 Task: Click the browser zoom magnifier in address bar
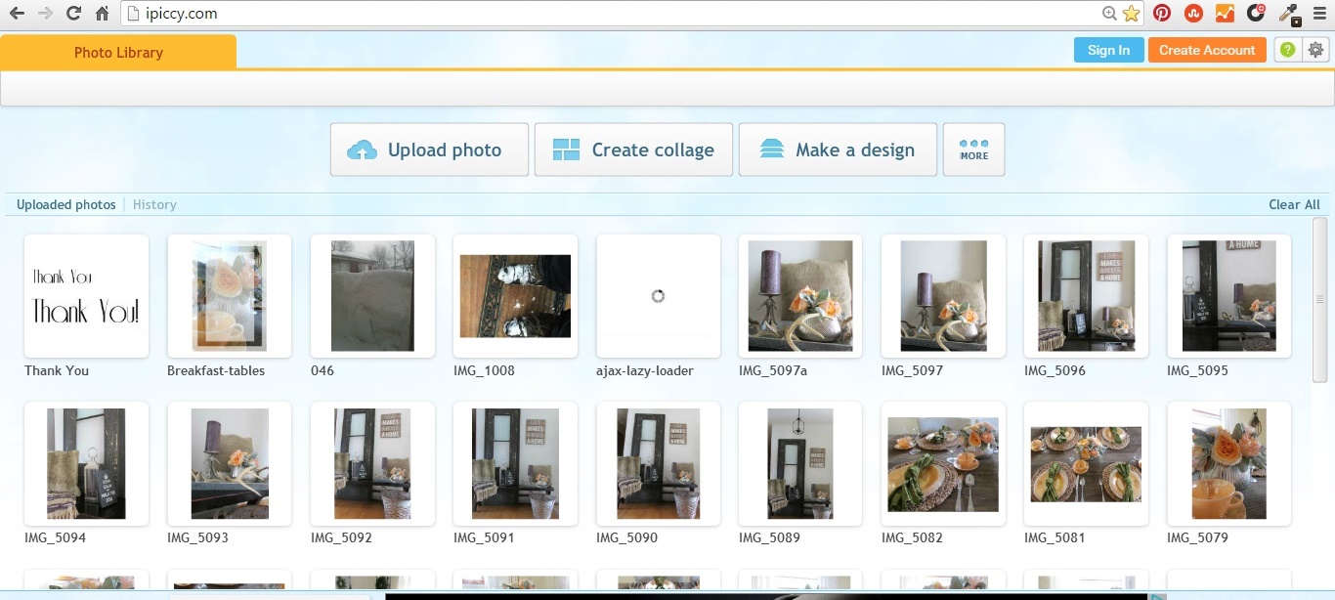(x=1108, y=14)
